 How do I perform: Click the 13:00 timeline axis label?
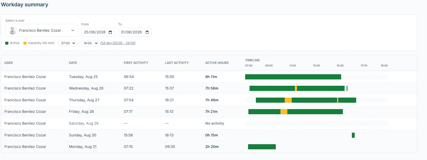pyautogui.click(x=316, y=66)
